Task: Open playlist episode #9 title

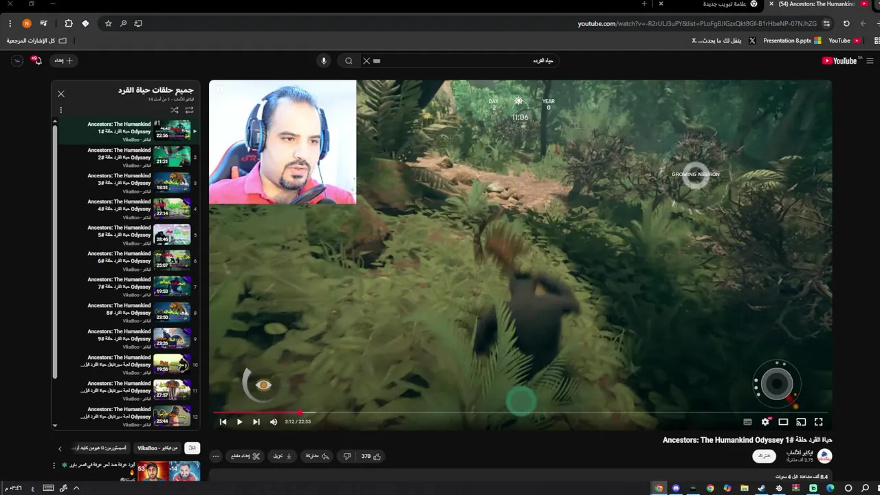Action: coord(119,335)
